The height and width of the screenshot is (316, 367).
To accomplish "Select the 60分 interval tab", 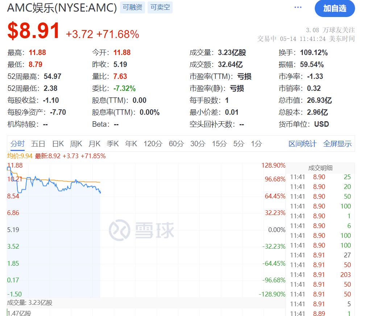I will point(176,144).
